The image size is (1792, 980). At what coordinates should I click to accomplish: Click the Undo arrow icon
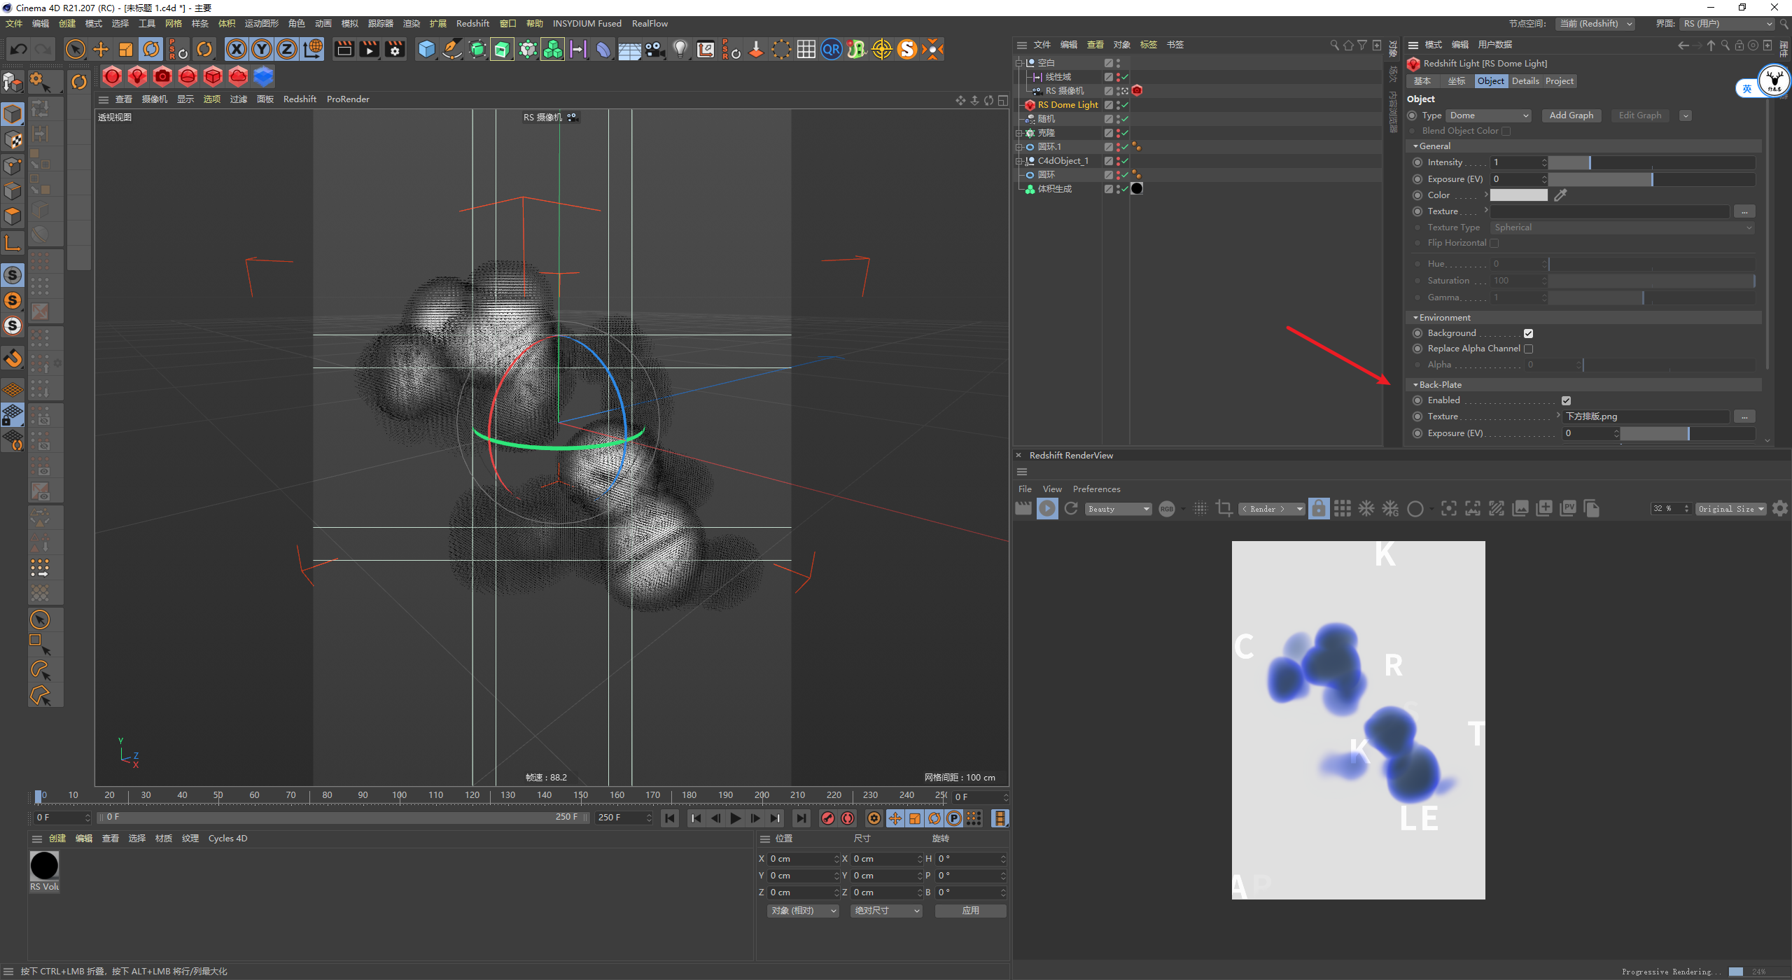[19, 49]
